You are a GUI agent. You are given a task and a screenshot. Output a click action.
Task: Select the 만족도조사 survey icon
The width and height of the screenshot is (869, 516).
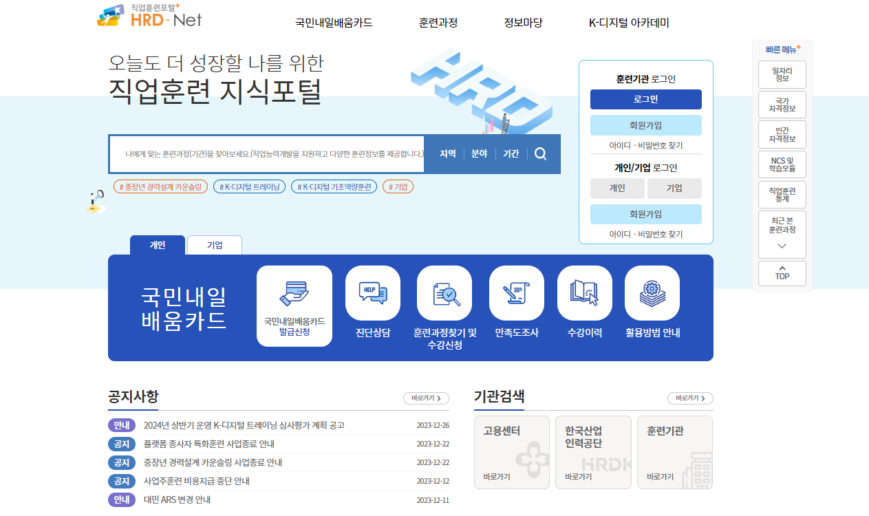(516, 292)
